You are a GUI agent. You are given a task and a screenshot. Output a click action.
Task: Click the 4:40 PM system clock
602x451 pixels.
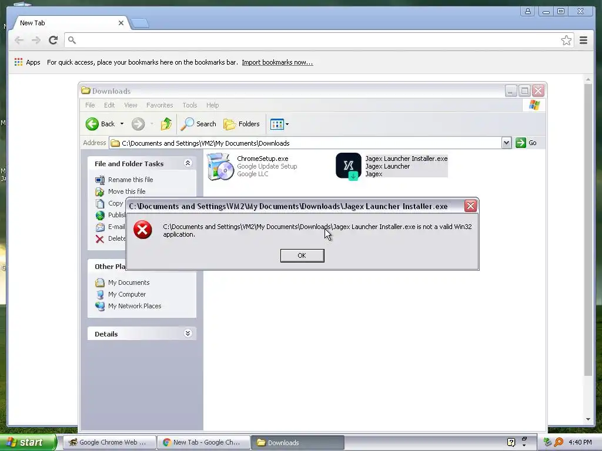point(580,442)
